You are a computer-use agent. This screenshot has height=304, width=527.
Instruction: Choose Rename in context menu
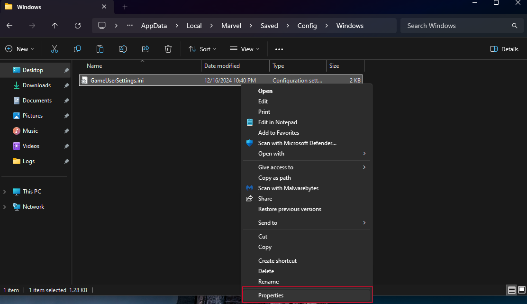[x=307, y=281]
